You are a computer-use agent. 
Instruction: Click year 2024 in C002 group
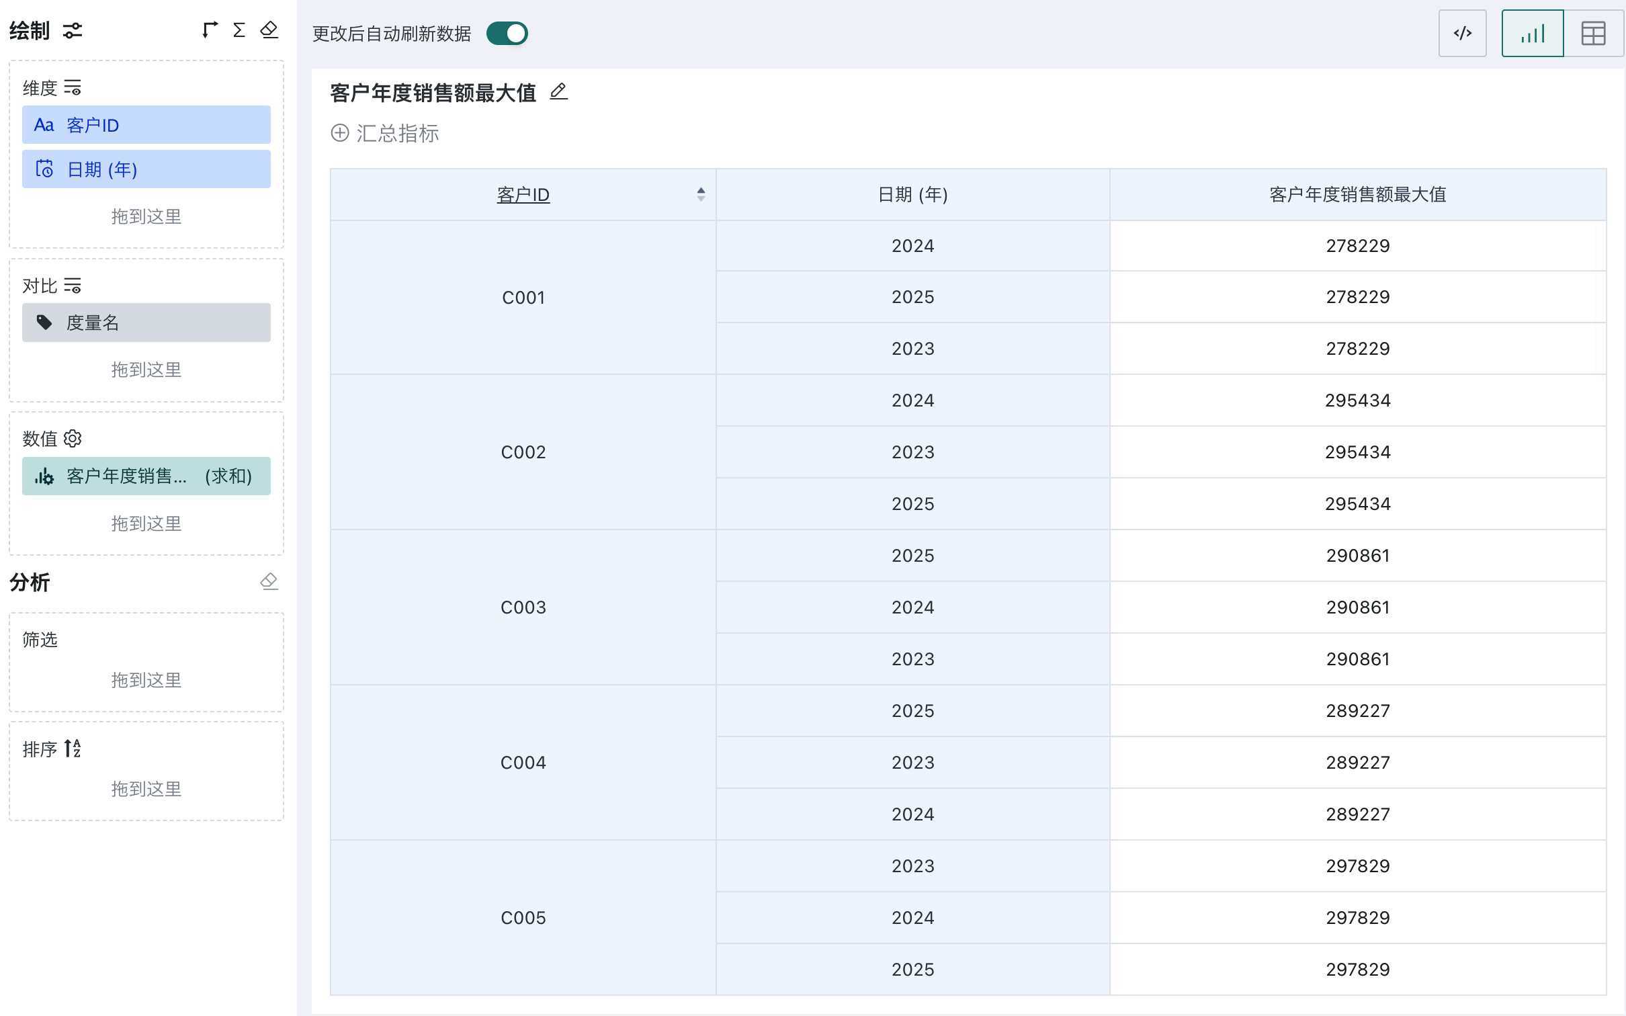(x=912, y=400)
